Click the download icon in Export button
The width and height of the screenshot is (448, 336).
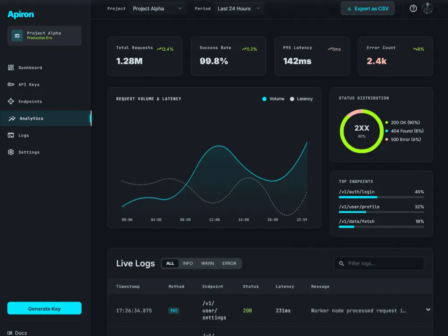click(x=349, y=9)
